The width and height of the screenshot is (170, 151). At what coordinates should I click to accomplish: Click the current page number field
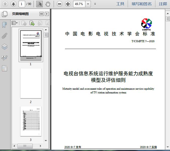(22, 4)
